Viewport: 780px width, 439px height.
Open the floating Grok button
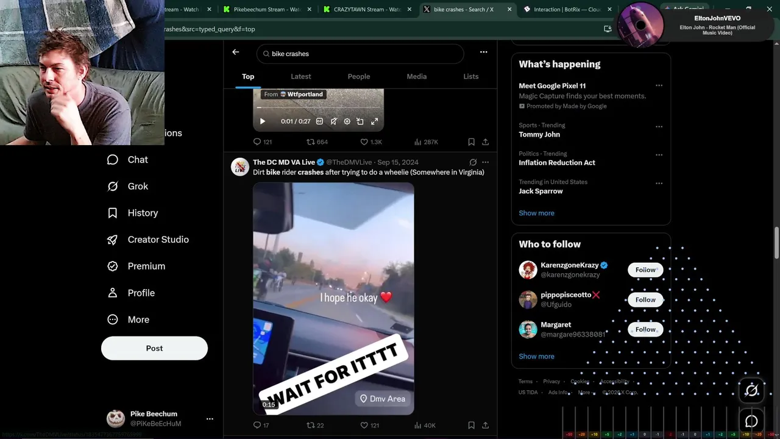tap(751, 390)
